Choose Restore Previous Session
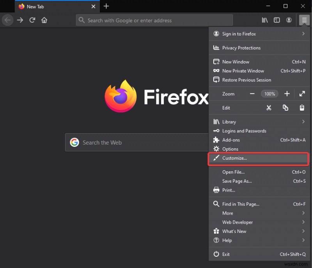Image resolution: width=312 pixels, height=268 pixels. (246, 80)
